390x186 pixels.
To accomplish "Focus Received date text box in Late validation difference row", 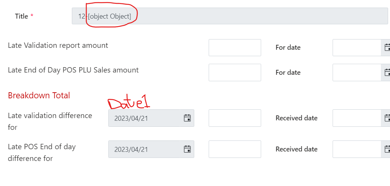I will click(x=357, y=118).
